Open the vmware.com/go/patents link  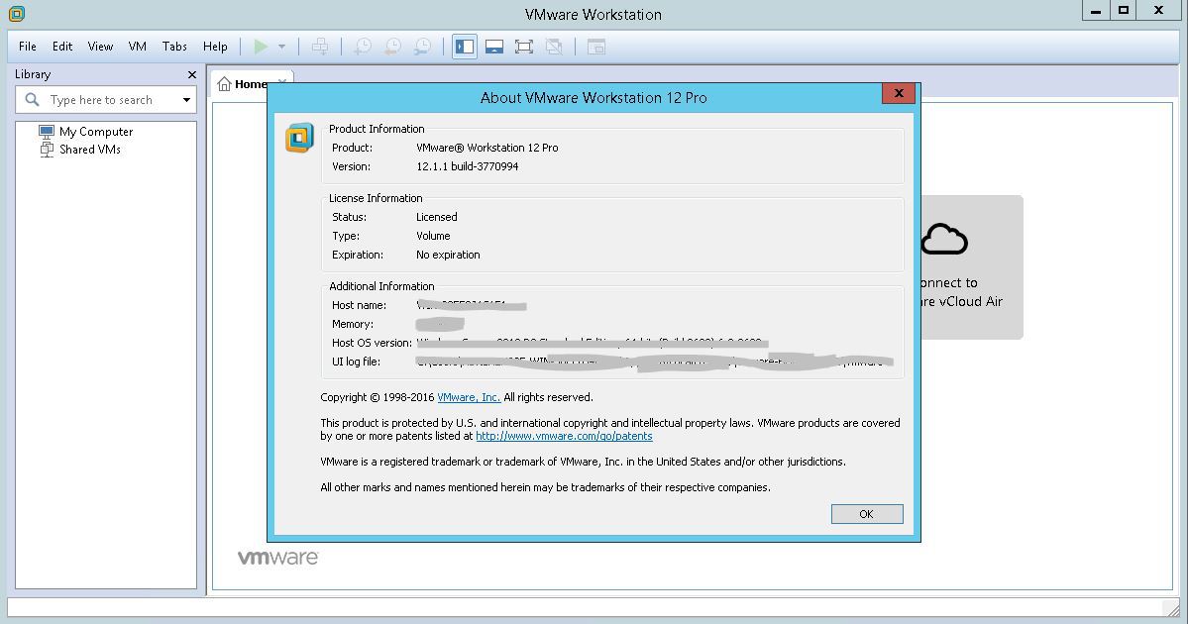[x=564, y=436]
